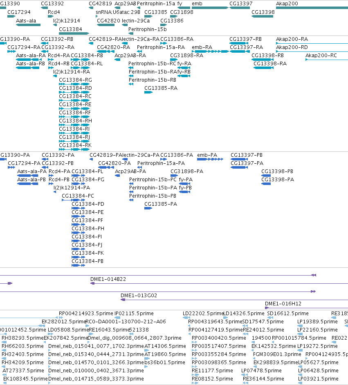Click the RE08152.5prime EST label
The height and width of the screenshot is (385, 348).
(212, 379)
